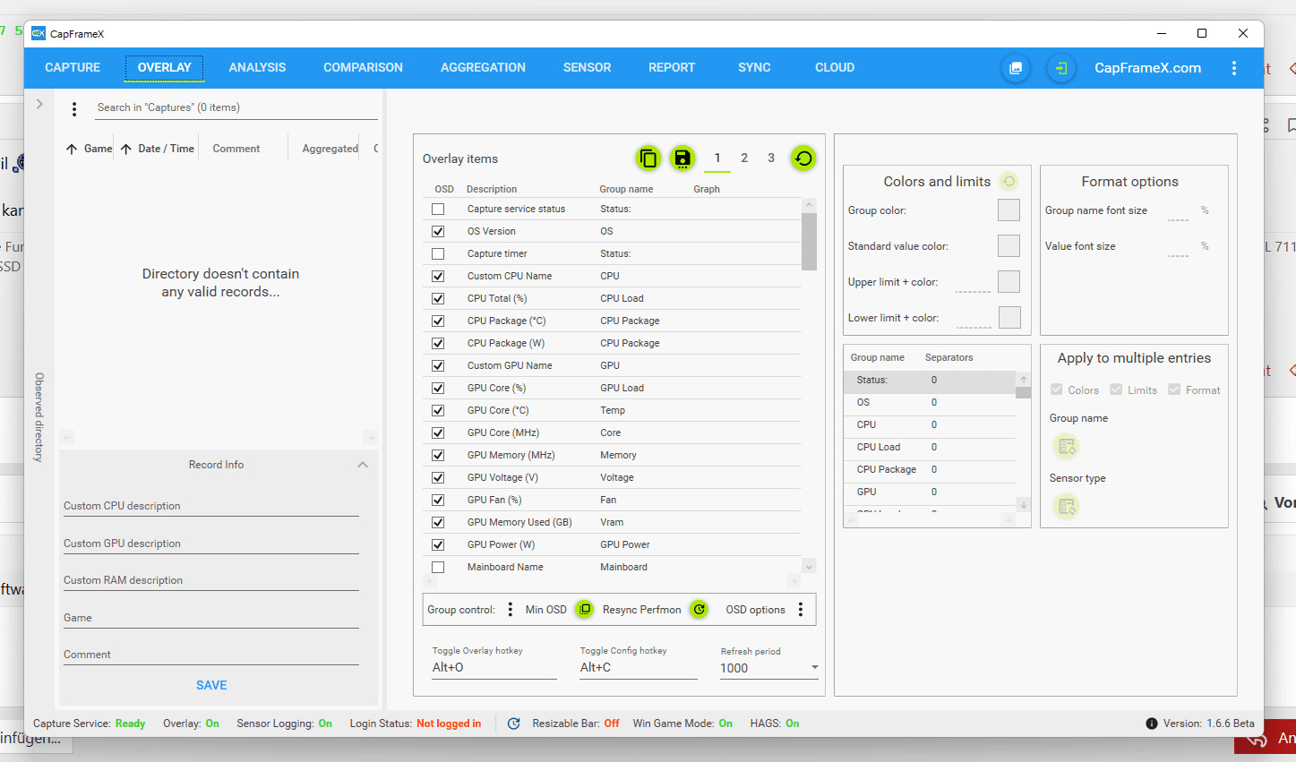Screen dimensions: 1296x762
Task: Sort by Game using the up-arrow header
Action: (x=72, y=150)
